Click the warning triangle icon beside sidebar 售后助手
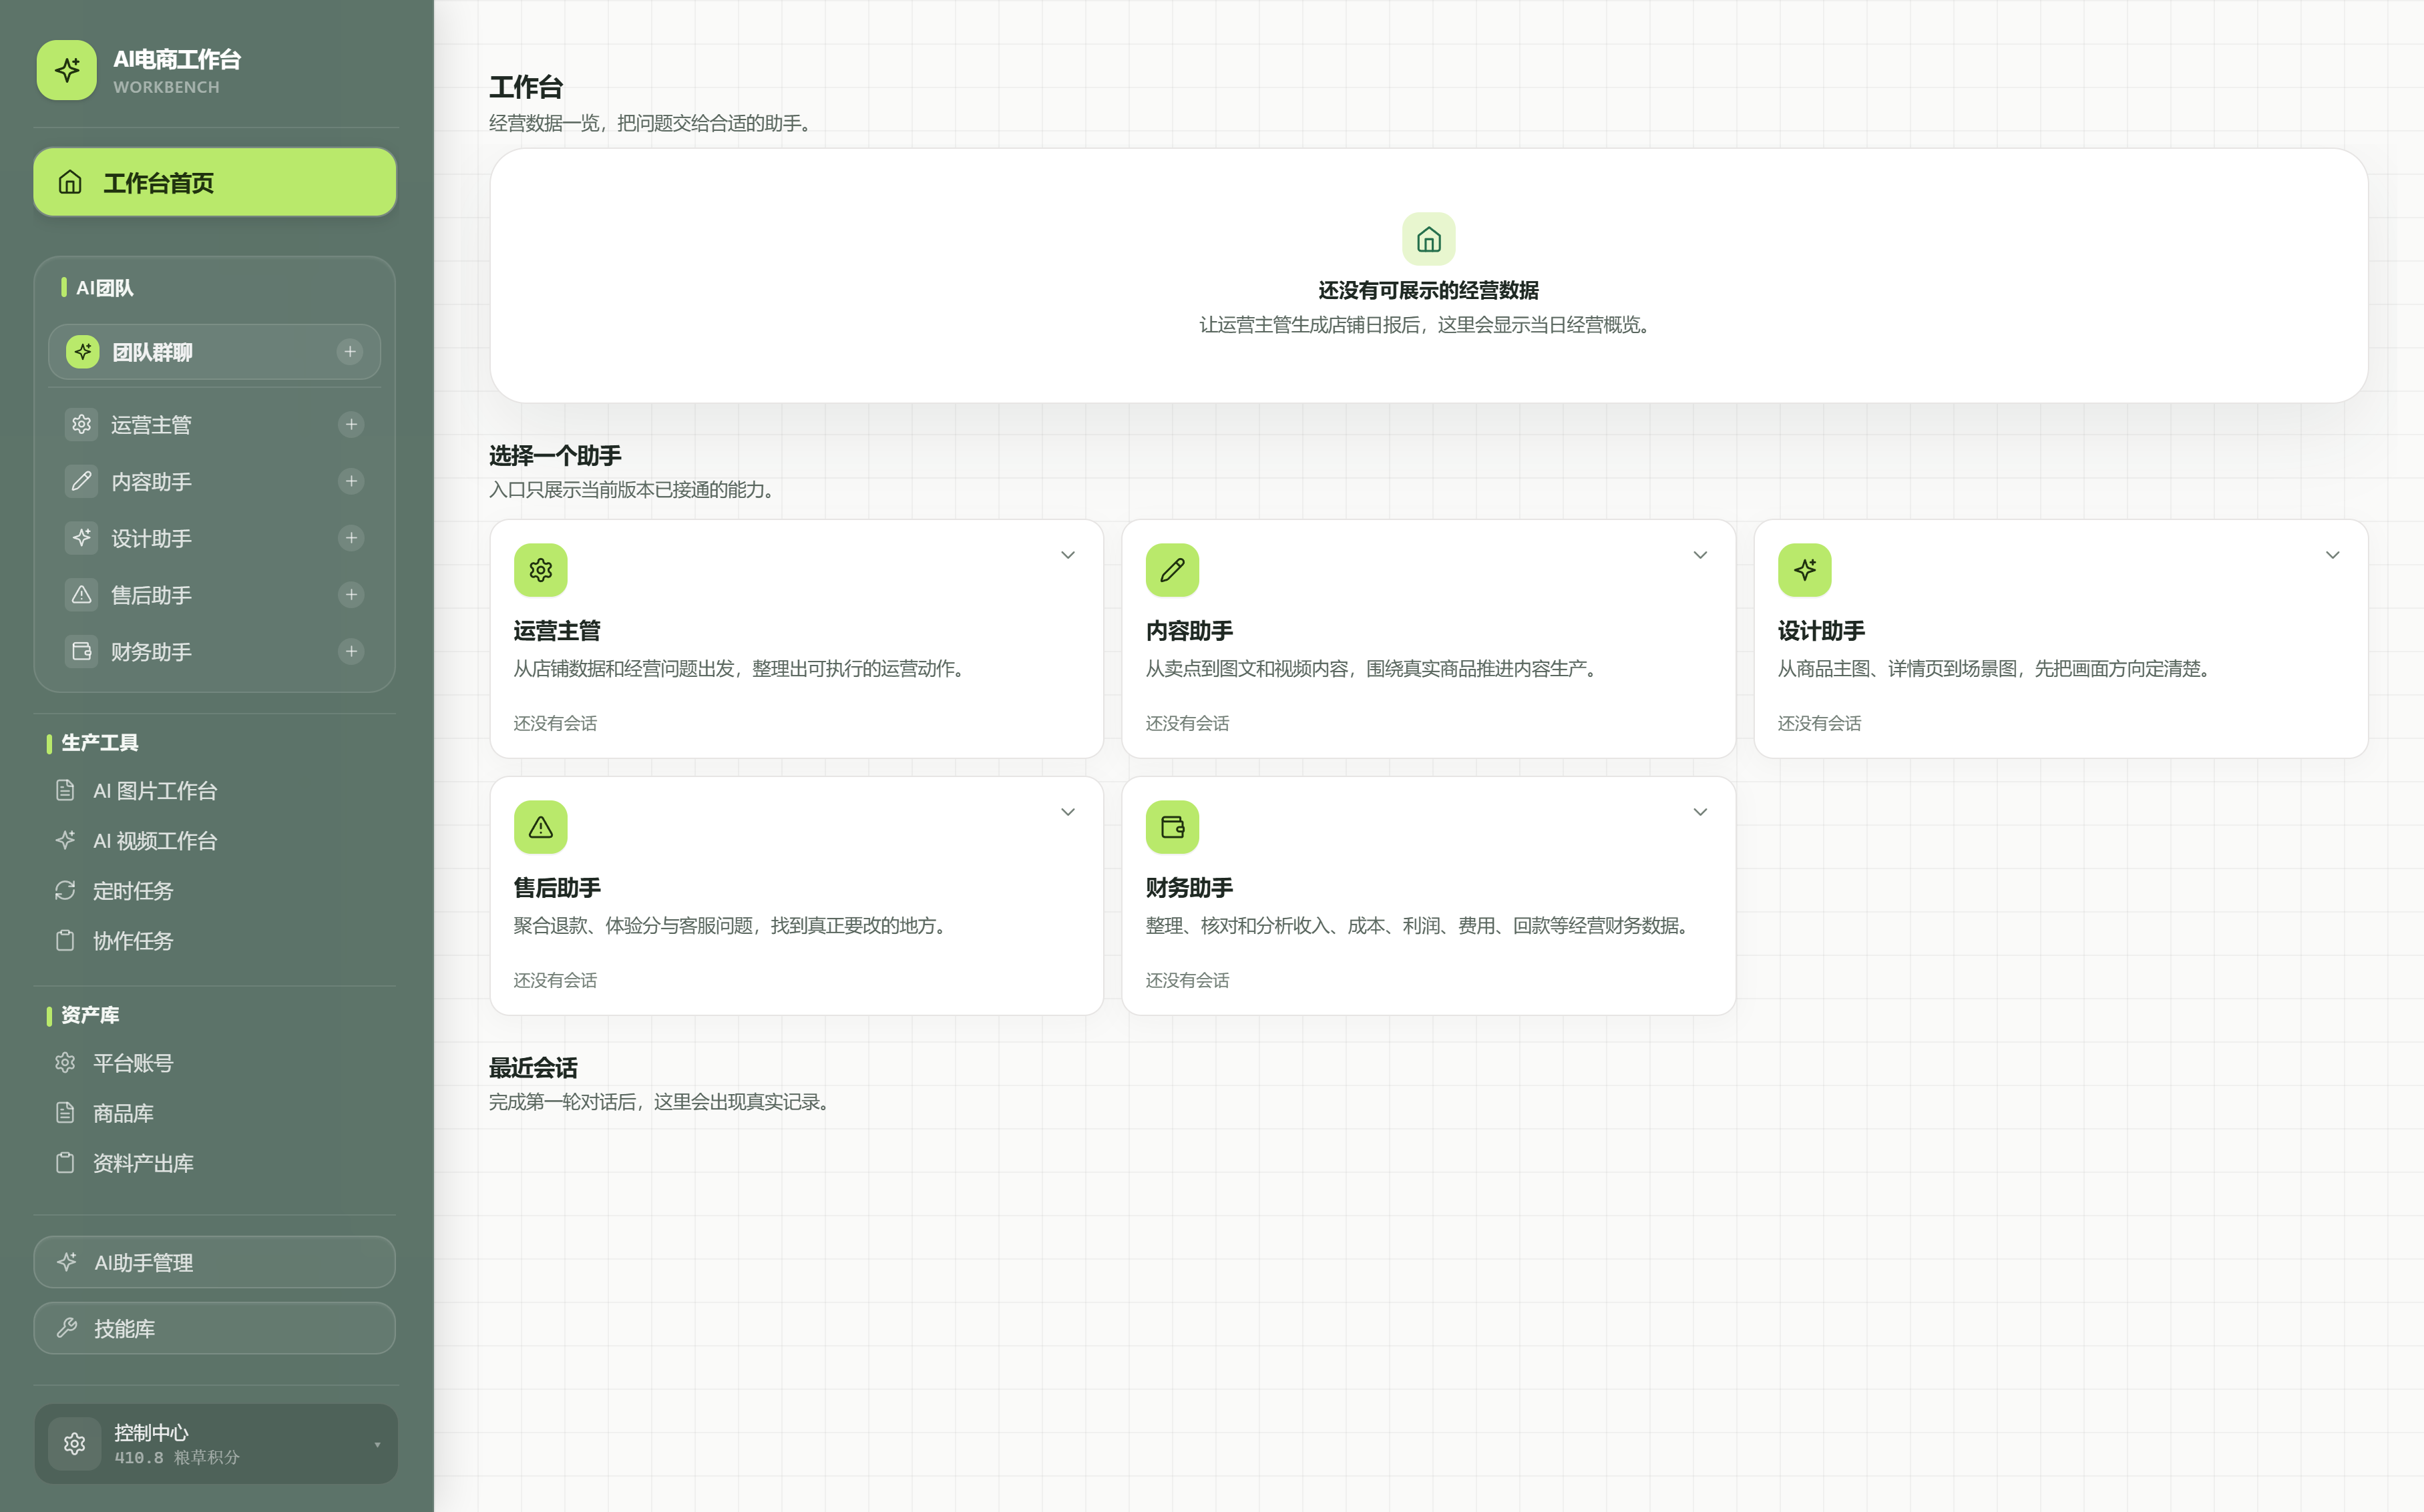Image resolution: width=2424 pixels, height=1512 pixels. (82, 595)
